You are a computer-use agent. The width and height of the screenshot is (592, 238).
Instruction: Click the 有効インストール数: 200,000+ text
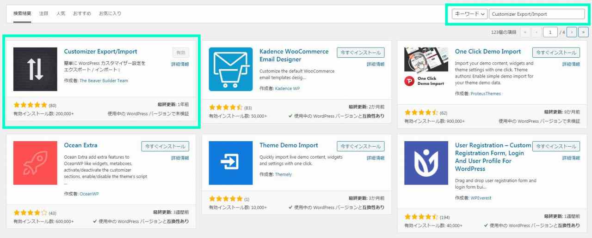click(x=43, y=113)
